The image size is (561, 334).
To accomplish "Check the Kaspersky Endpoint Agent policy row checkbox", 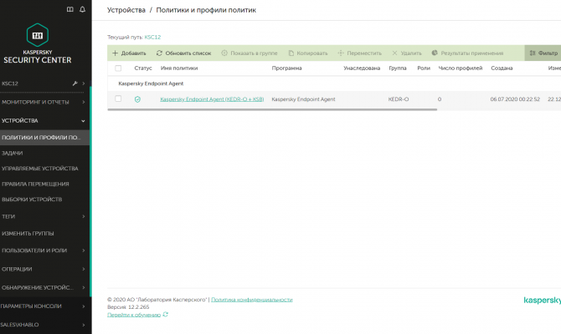I will point(118,99).
